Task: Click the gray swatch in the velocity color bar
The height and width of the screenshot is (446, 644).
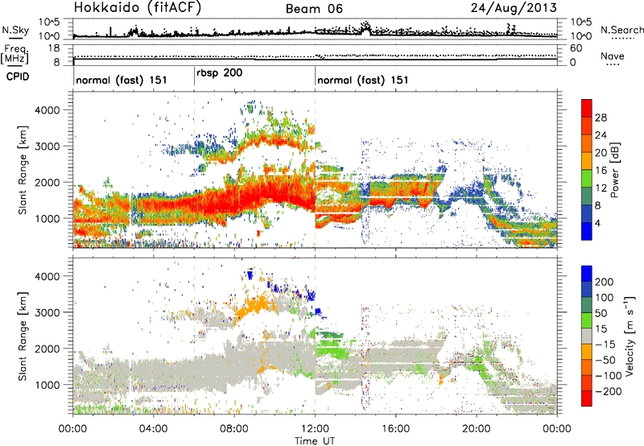Action: [x=587, y=336]
